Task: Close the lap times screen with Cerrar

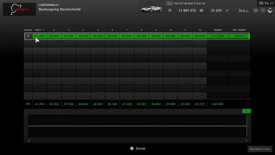Action: pyautogui.click(x=137, y=149)
